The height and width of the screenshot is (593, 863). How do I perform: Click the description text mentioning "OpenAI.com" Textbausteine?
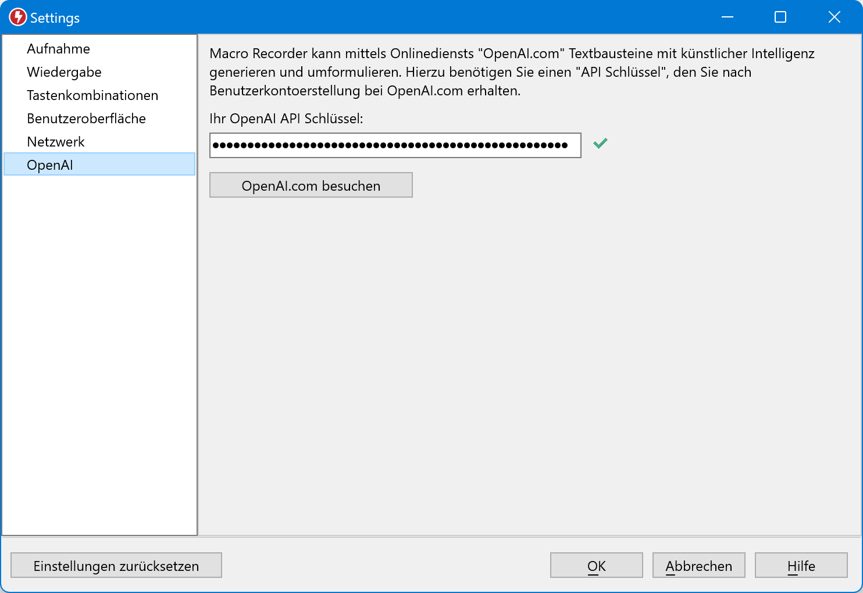click(x=512, y=72)
